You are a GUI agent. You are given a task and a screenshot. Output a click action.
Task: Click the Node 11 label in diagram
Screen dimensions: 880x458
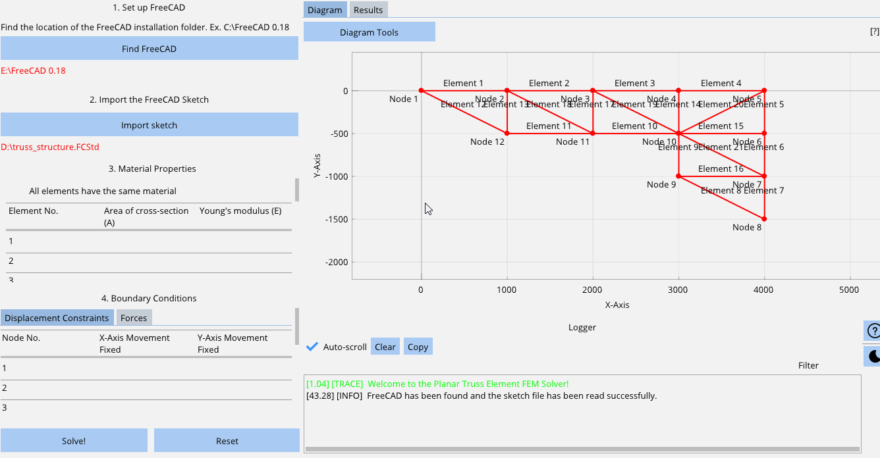coord(573,141)
